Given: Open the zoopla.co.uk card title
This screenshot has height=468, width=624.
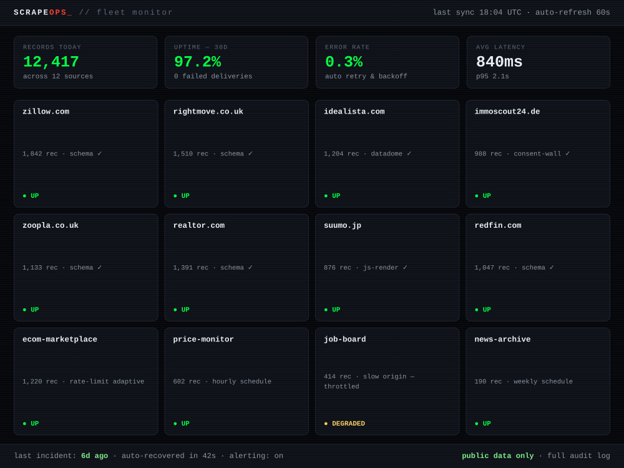Looking at the screenshot, I should [x=51, y=225].
